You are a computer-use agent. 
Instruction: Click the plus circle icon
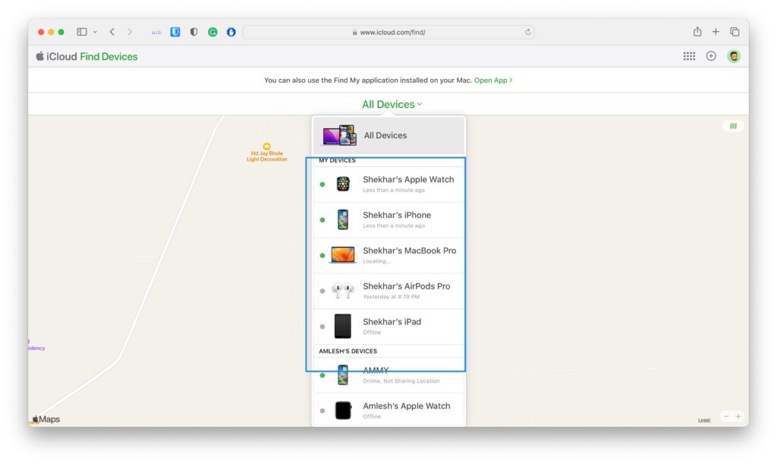click(x=711, y=56)
